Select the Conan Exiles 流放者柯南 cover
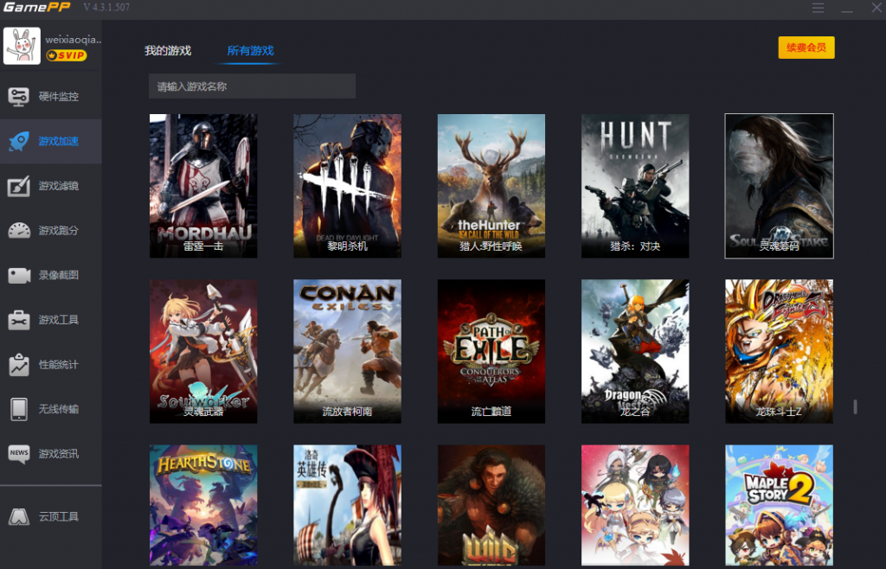886x569 pixels. pyautogui.click(x=348, y=352)
